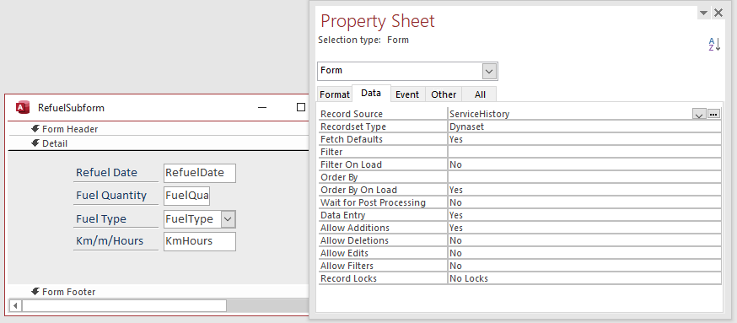Open the Form object selector dropdown
737x323 pixels.
489,72
